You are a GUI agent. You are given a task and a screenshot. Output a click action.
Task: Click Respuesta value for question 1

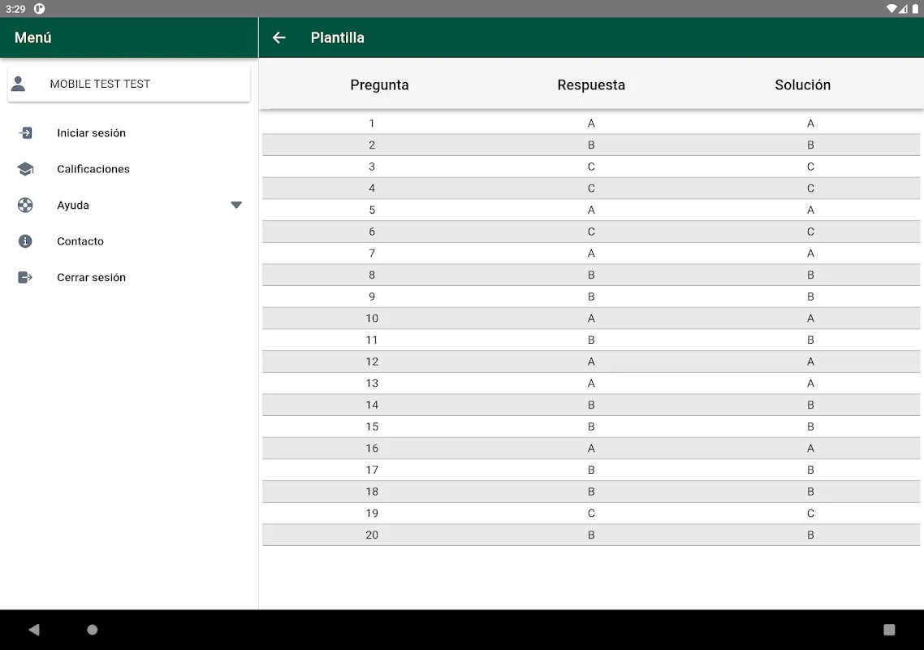pos(591,123)
